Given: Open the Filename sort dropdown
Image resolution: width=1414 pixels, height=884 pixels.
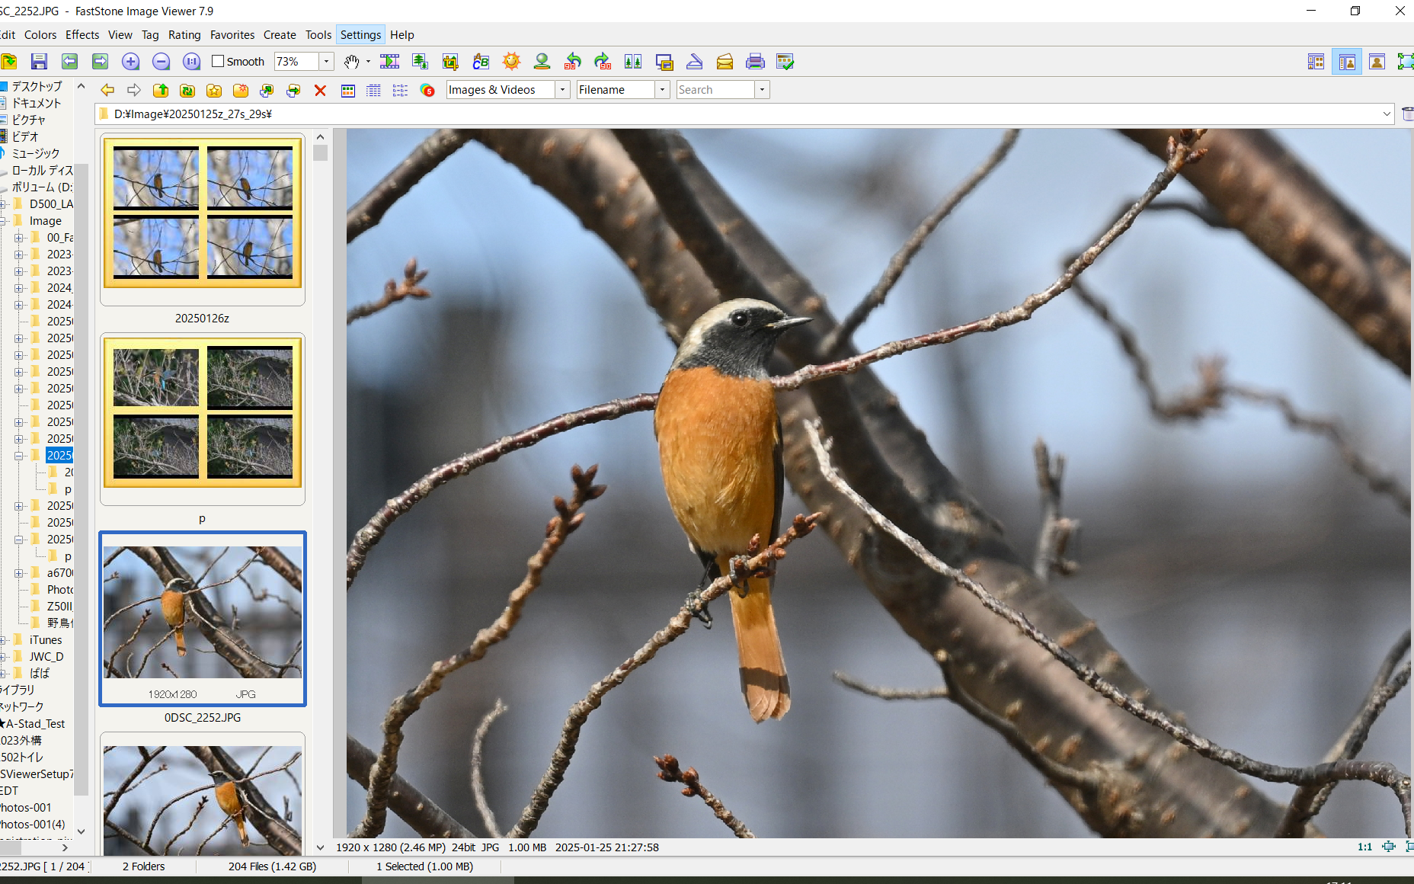Looking at the screenshot, I should coord(662,90).
